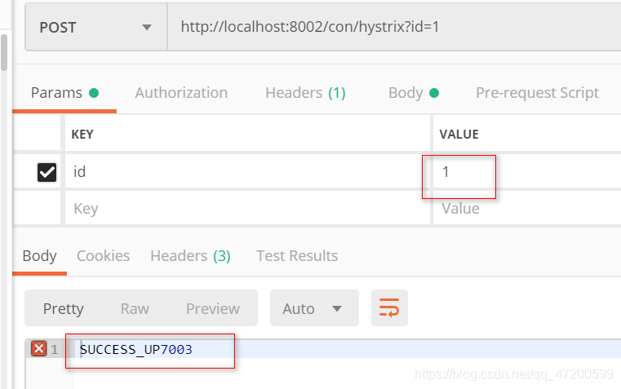Open the response Cookies tab
The height and width of the screenshot is (389, 621).
pos(103,256)
